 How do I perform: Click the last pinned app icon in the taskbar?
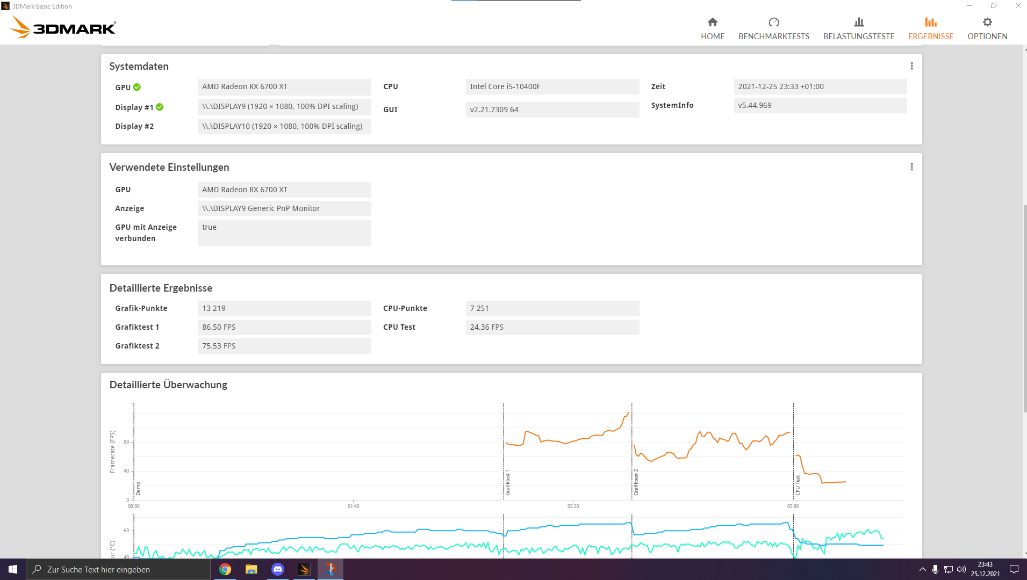click(x=331, y=569)
